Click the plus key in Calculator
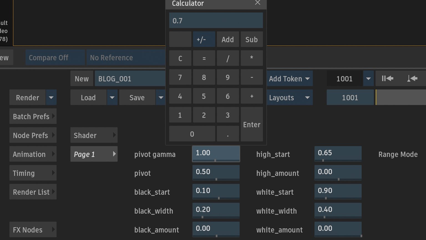The height and width of the screenshot is (240, 426). pyautogui.click(x=252, y=96)
